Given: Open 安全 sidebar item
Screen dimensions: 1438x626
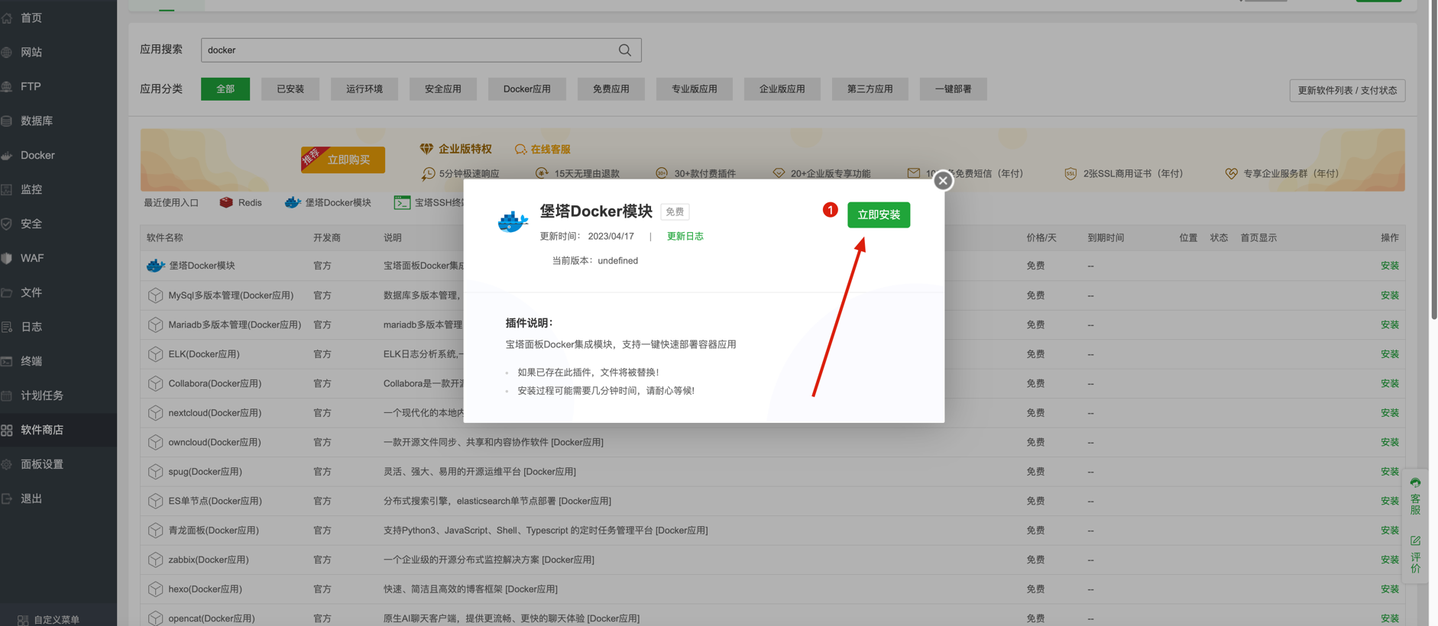Looking at the screenshot, I should pos(58,224).
